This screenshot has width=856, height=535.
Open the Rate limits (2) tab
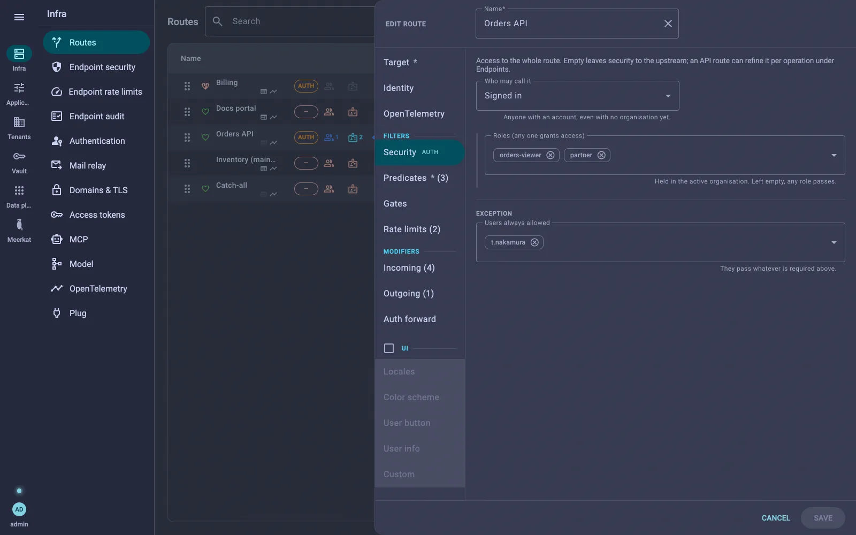(x=419, y=230)
